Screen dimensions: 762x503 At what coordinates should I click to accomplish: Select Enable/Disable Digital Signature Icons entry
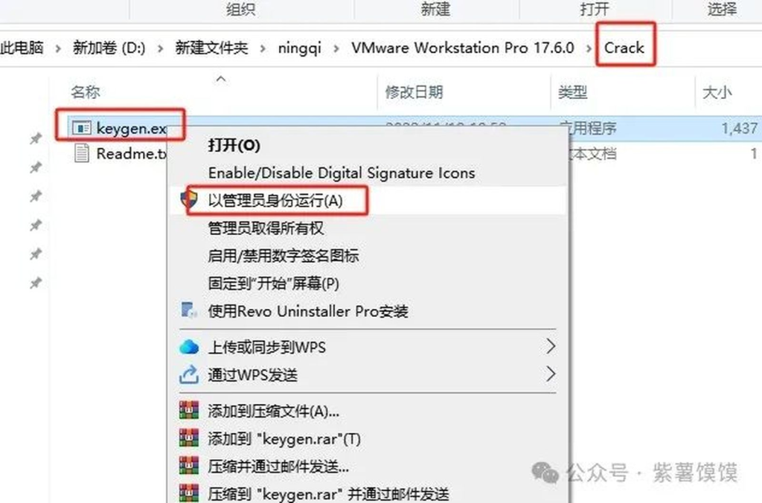[342, 173]
